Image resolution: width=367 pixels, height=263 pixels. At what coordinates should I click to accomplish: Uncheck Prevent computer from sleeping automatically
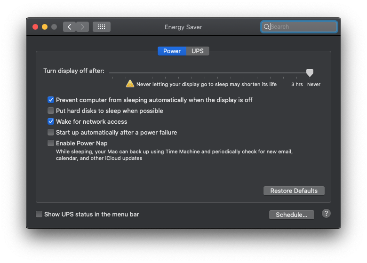(50, 100)
